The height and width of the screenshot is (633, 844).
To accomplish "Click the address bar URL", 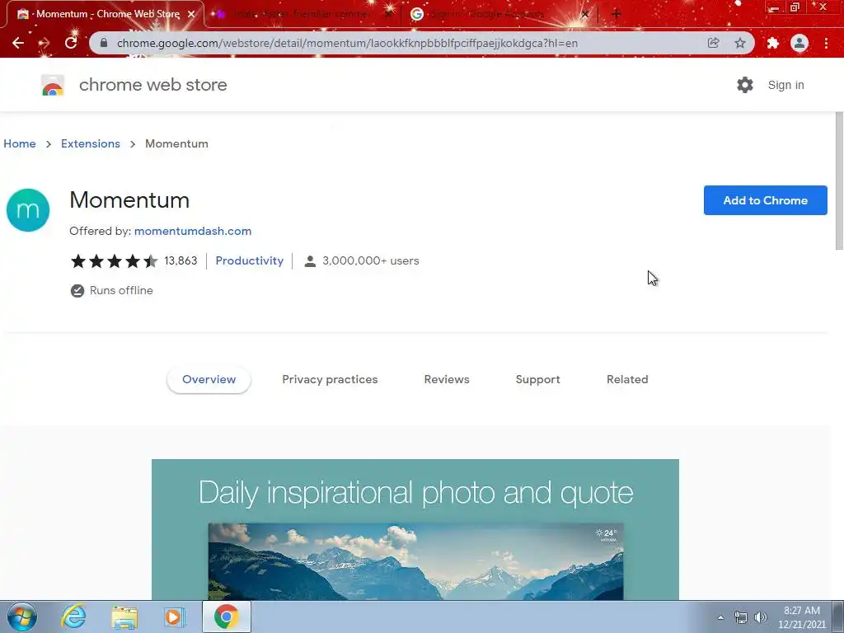I will pos(347,43).
